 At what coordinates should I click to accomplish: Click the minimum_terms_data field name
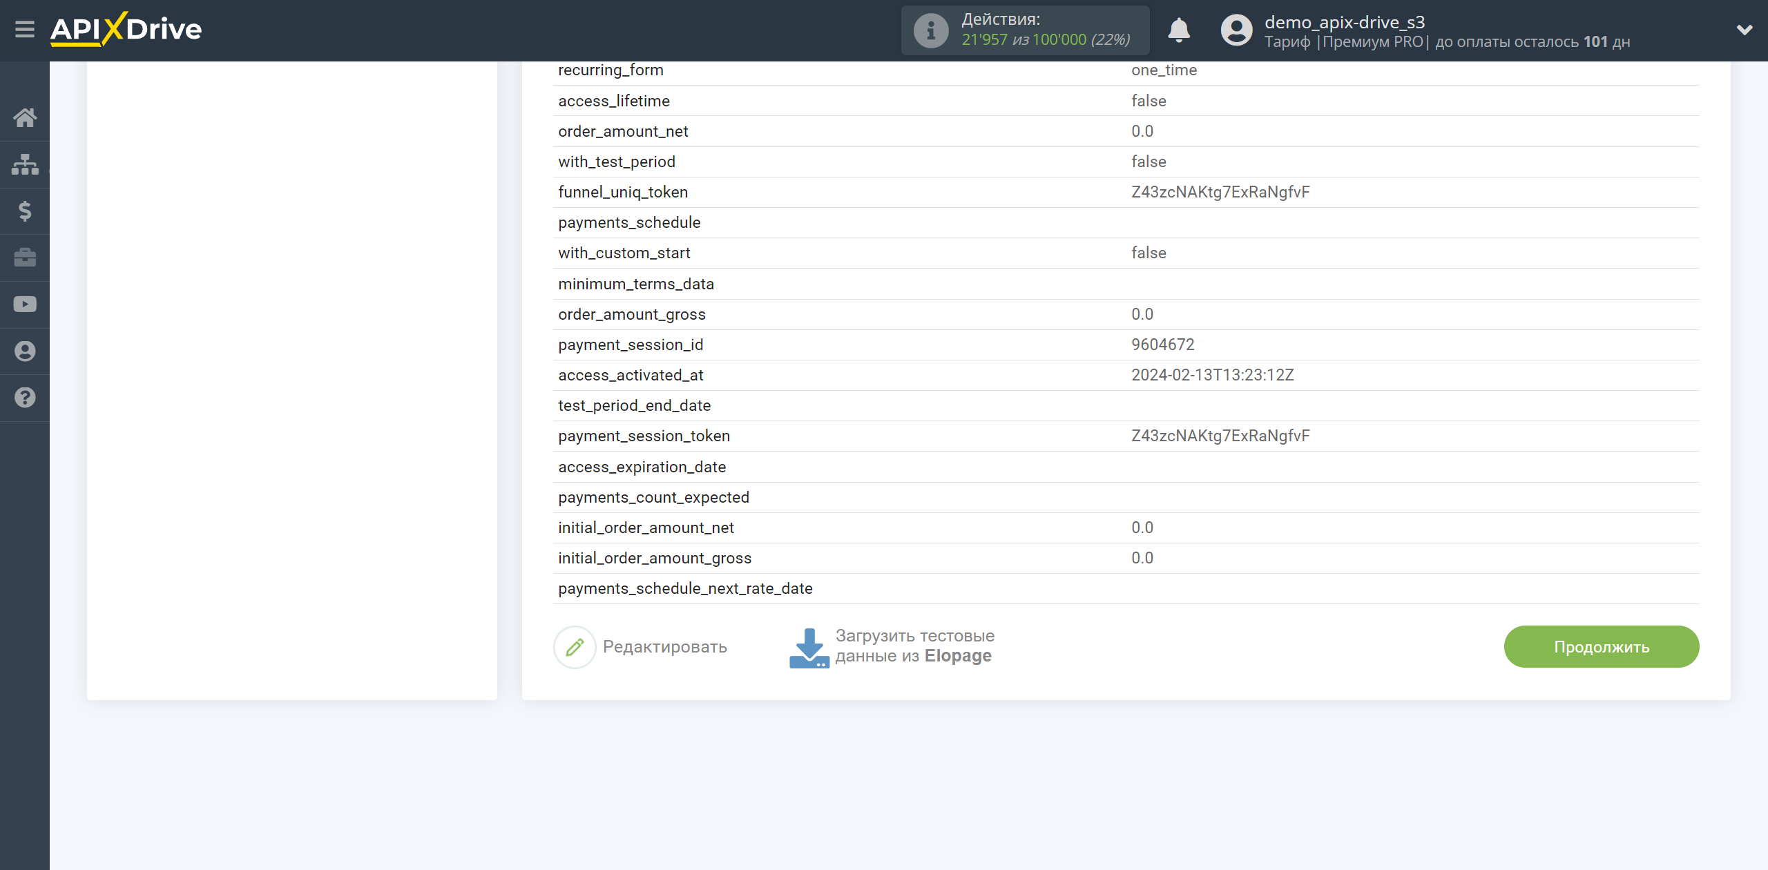pos(636,284)
